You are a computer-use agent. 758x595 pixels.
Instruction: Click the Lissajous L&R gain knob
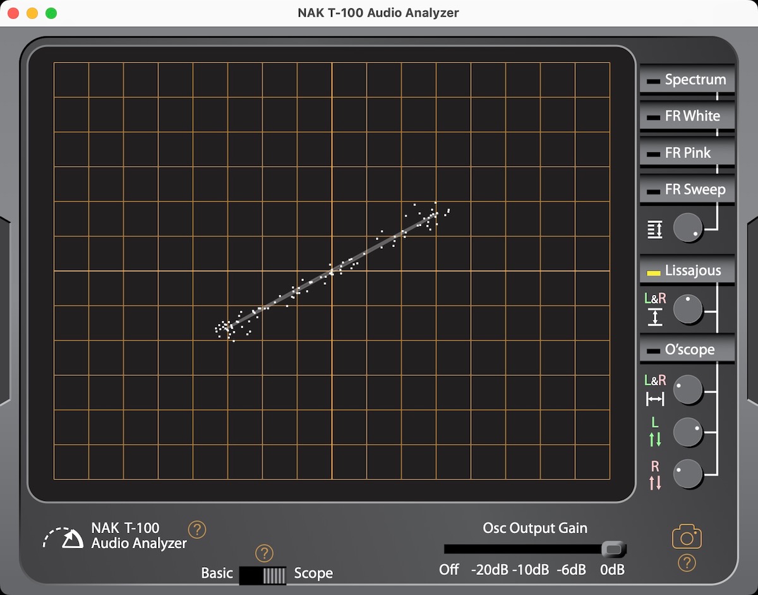pyautogui.click(x=688, y=309)
